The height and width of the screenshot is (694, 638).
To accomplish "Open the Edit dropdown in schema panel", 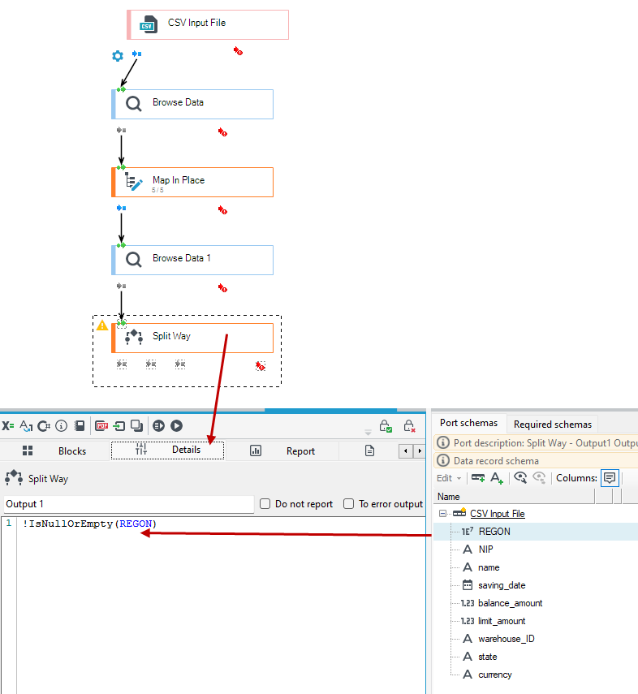I will click(x=449, y=478).
